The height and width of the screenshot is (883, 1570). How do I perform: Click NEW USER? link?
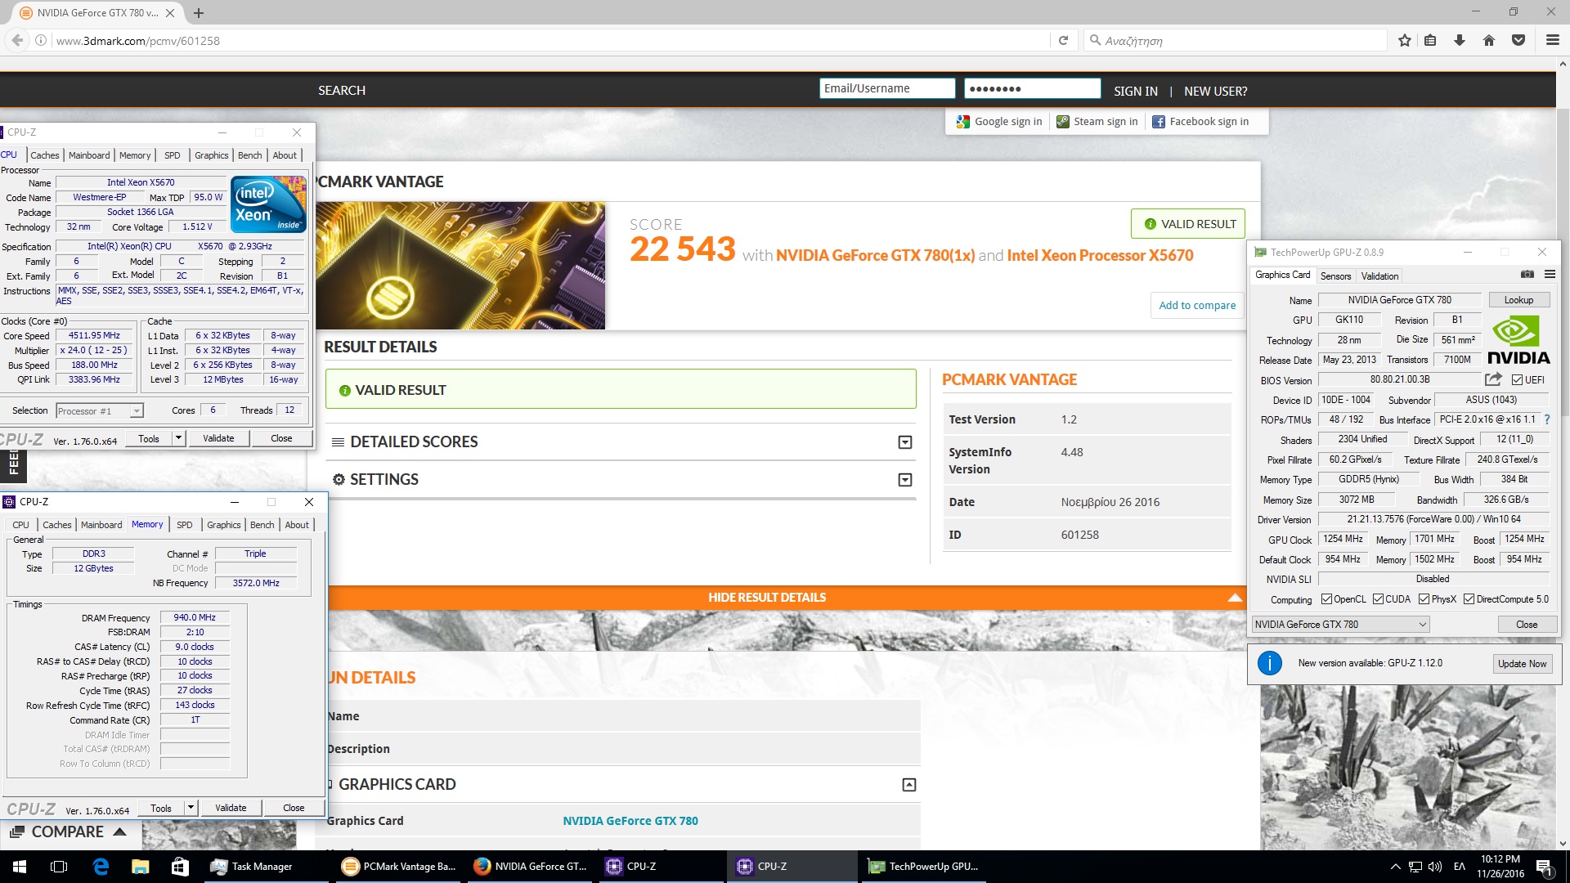(1215, 91)
